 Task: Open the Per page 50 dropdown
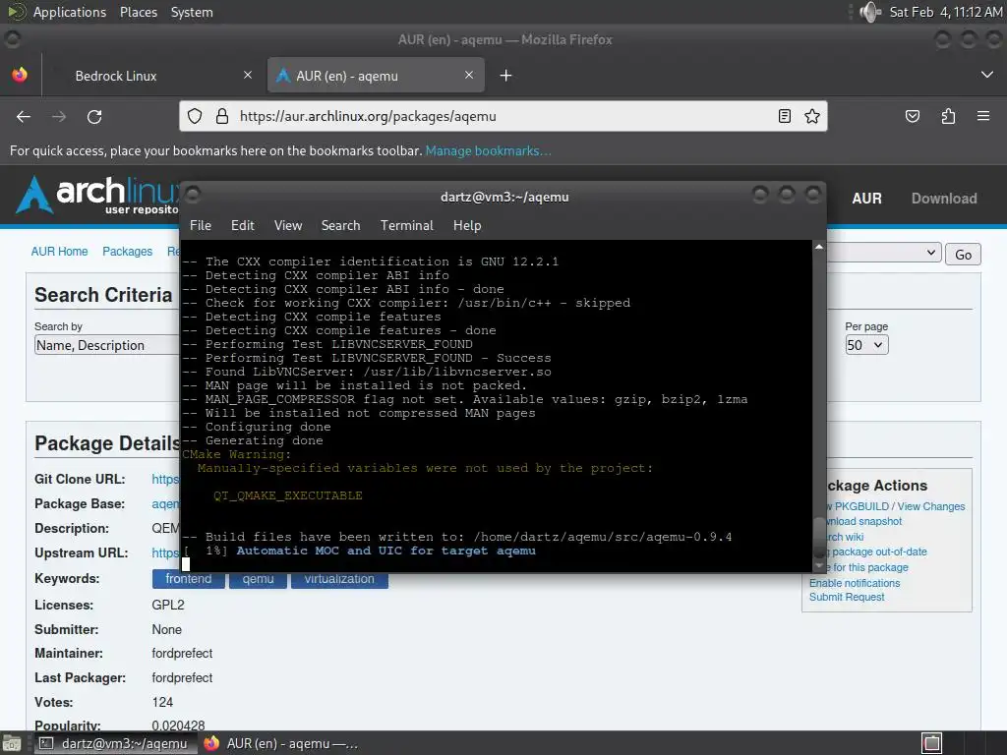pos(866,345)
